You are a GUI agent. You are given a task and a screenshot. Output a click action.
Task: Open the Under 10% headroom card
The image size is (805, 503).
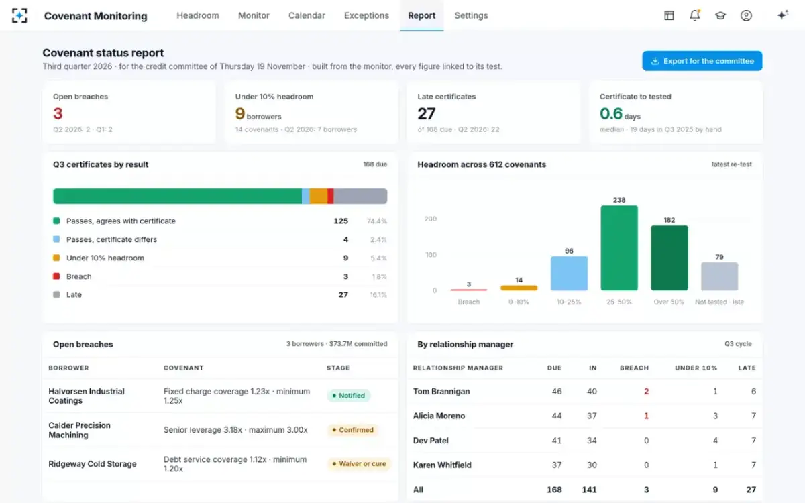click(x=311, y=113)
